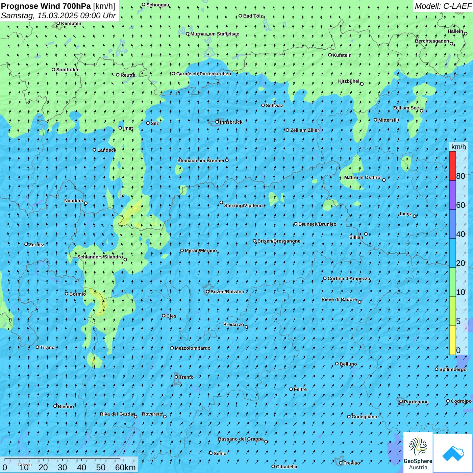
Task: Click the 'Reutte' label
Action: pyautogui.click(x=128, y=75)
